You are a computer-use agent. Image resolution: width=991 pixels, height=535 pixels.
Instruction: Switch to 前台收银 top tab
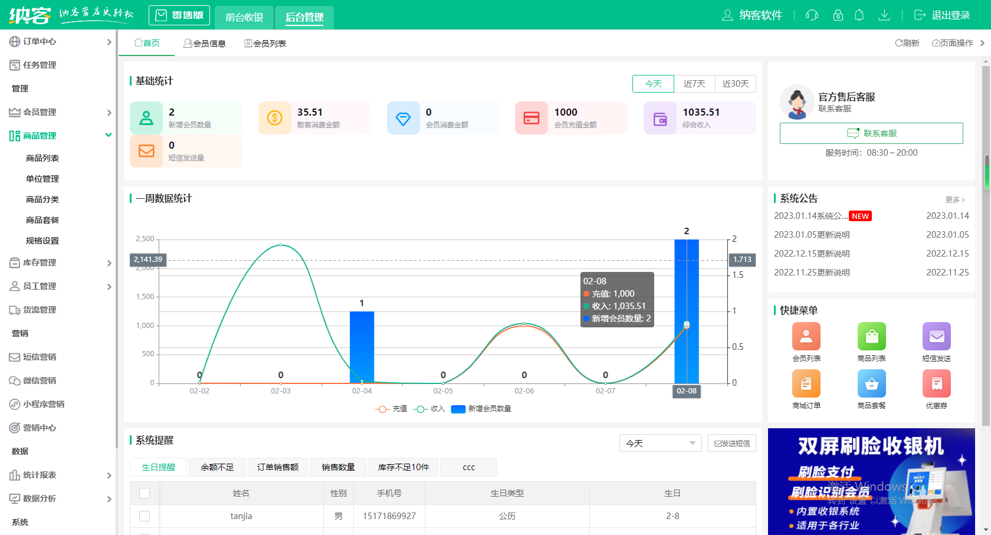244,17
